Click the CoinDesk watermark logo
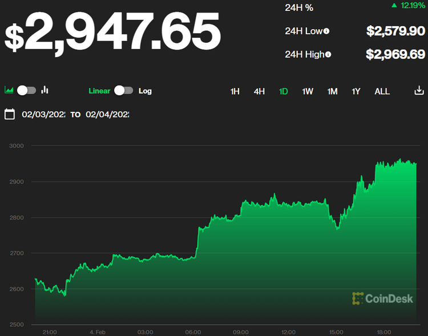The image size is (428, 336). click(382, 298)
